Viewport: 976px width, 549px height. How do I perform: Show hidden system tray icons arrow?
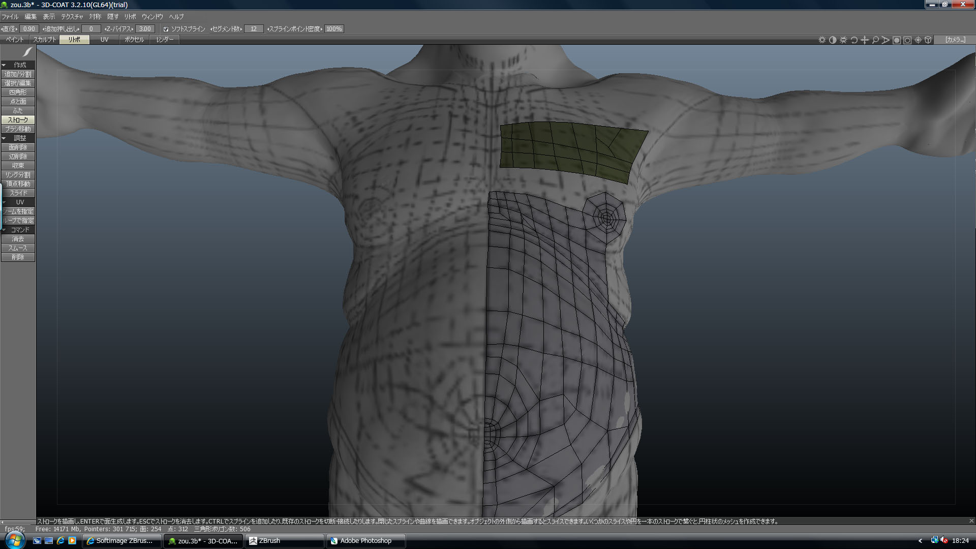pyautogui.click(x=920, y=541)
